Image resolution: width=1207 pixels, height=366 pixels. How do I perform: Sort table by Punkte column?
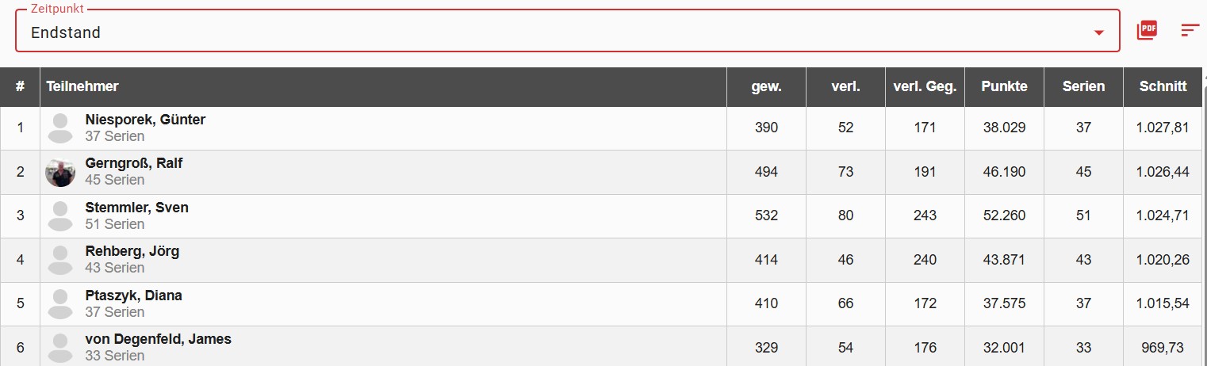pyautogui.click(x=1004, y=87)
